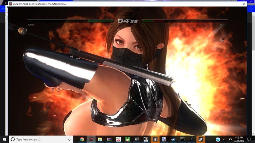Click the right player's MAI name label
This screenshot has width=255, height=143.
(222, 25)
